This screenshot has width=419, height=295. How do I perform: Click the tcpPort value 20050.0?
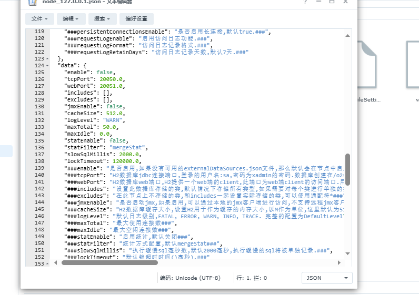click(111, 79)
